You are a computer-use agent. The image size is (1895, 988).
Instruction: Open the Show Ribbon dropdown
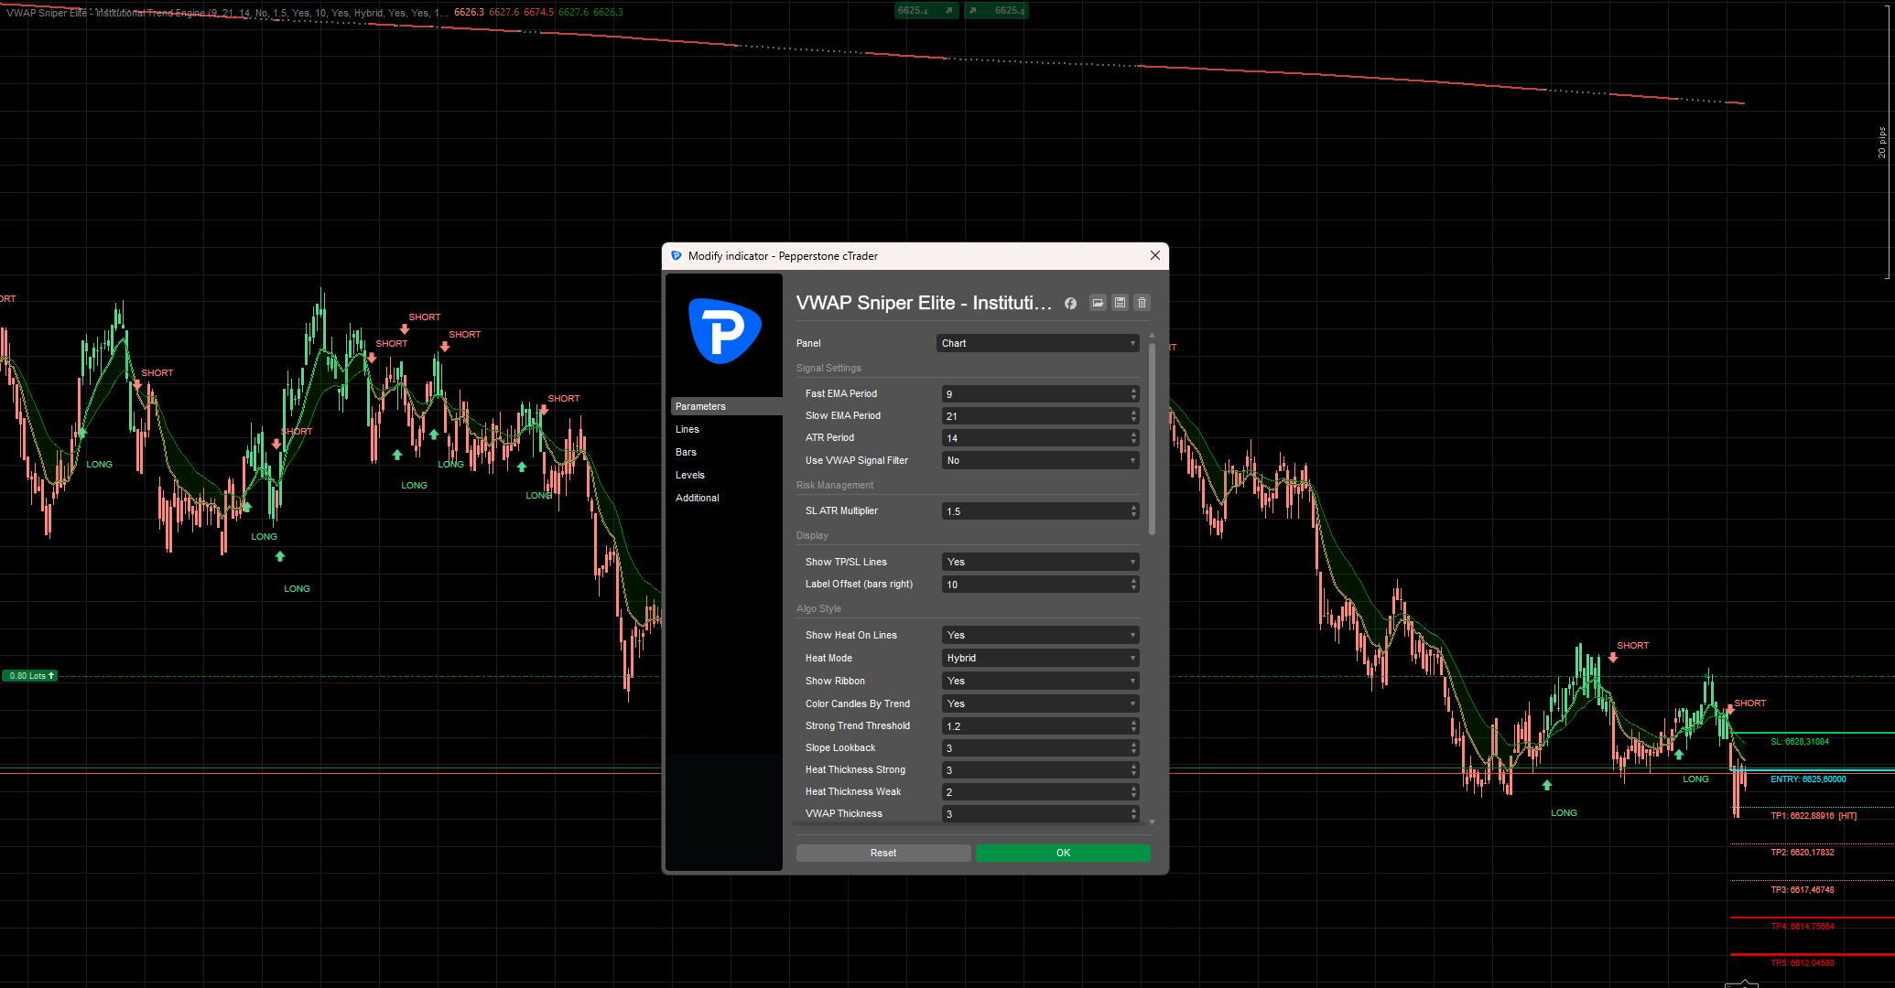point(1040,680)
